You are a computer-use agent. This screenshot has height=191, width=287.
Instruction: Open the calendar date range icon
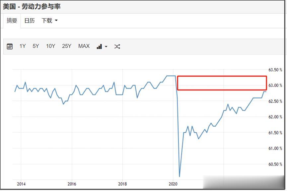point(10,46)
